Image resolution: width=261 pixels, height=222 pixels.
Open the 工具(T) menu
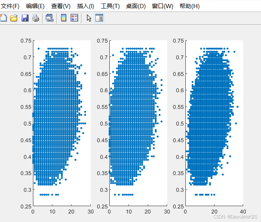tap(110, 6)
